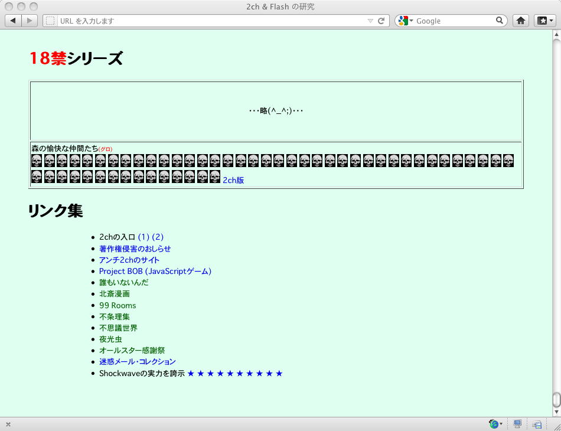Image resolution: width=561 pixels, height=431 pixels.
Task: Open the 不条理集 link
Action: point(115,316)
